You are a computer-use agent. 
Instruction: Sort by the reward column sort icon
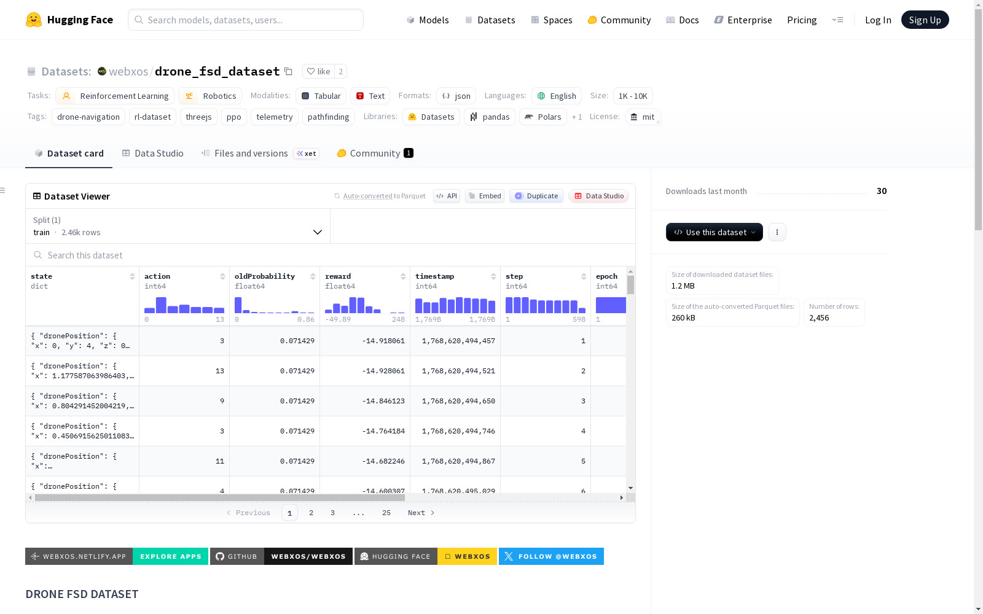tap(403, 276)
